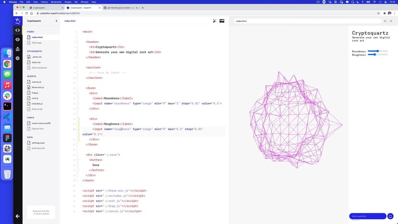Open the code editor view icon
The width and height of the screenshot is (398, 224).
(18, 30)
